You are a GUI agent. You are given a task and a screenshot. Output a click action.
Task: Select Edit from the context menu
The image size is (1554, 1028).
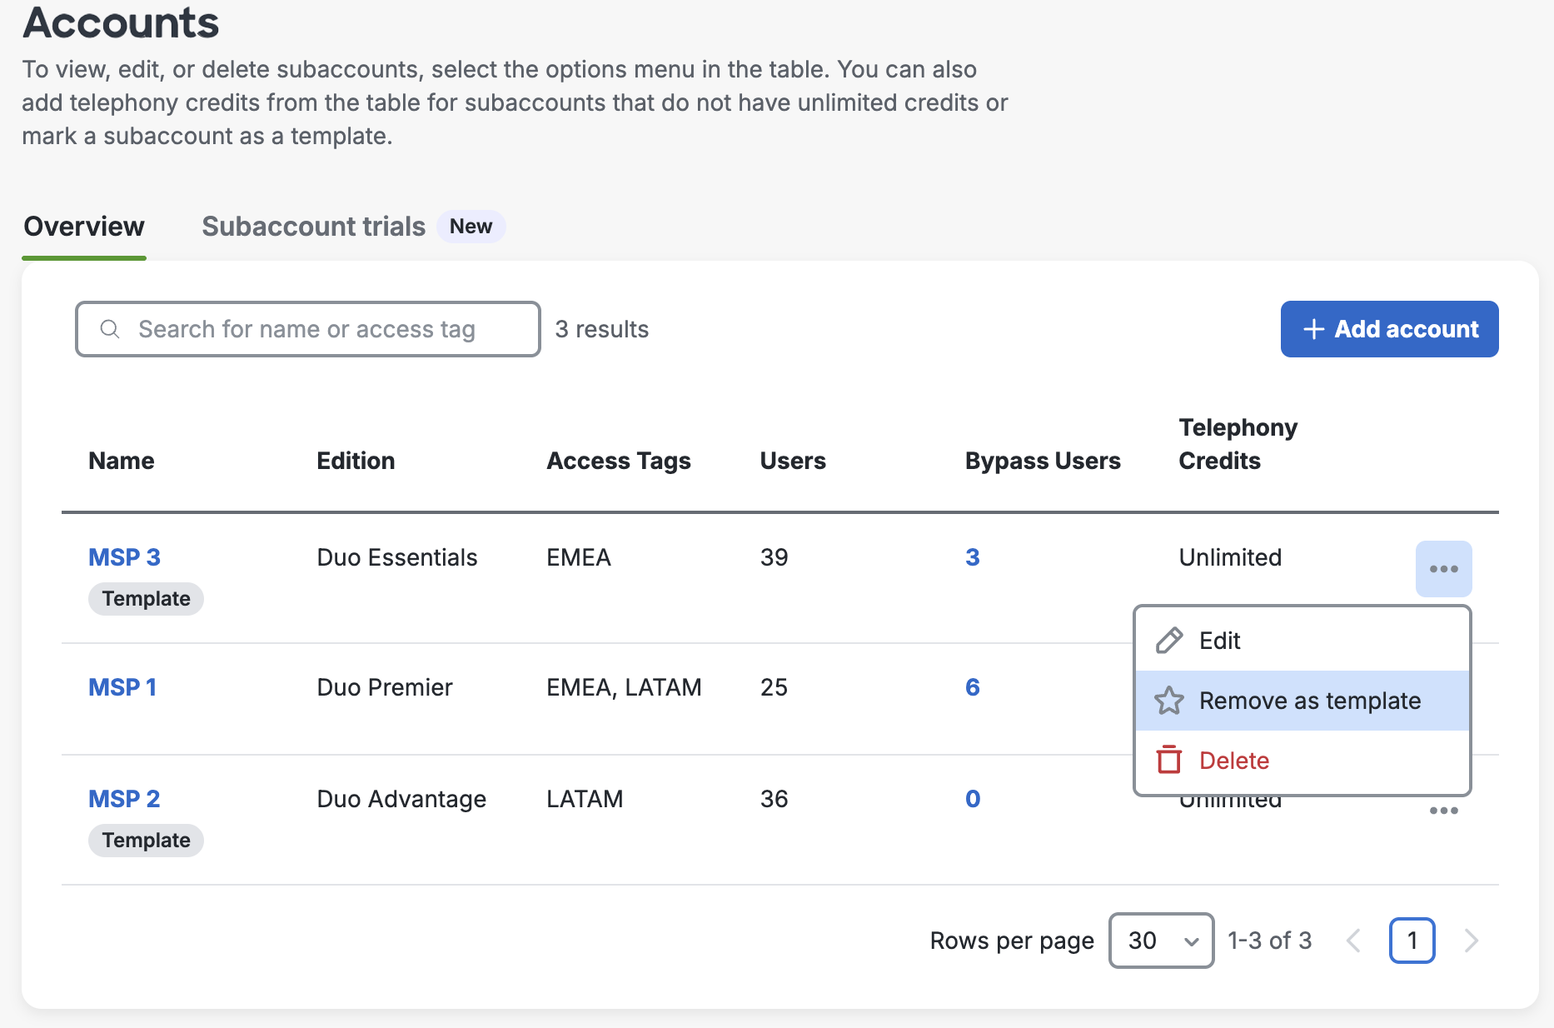point(1302,641)
